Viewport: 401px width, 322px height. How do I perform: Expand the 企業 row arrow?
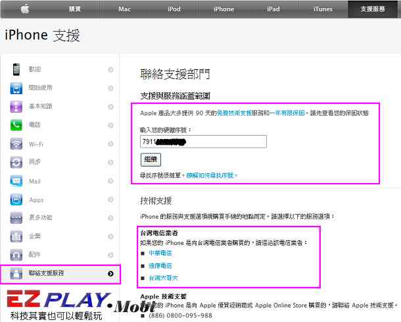pyautogui.click(x=110, y=236)
